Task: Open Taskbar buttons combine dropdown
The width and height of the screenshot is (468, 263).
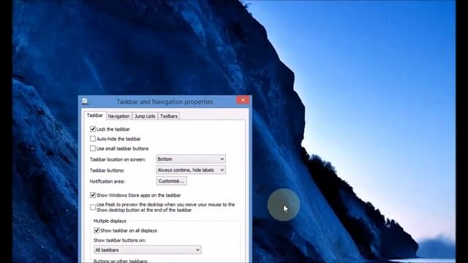Action: [x=191, y=170]
